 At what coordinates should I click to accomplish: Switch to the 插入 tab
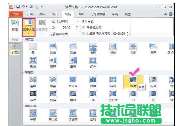click(43, 14)
